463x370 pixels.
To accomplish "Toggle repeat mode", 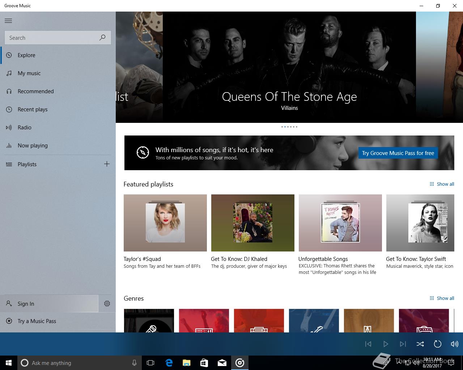I will [x=438, y=344].
